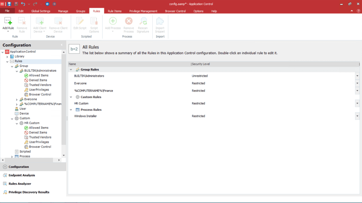Viewport: 362px width, 203px height.
Task: Open the security level dropdown for Everyone
Action: (x=357, y=83)
